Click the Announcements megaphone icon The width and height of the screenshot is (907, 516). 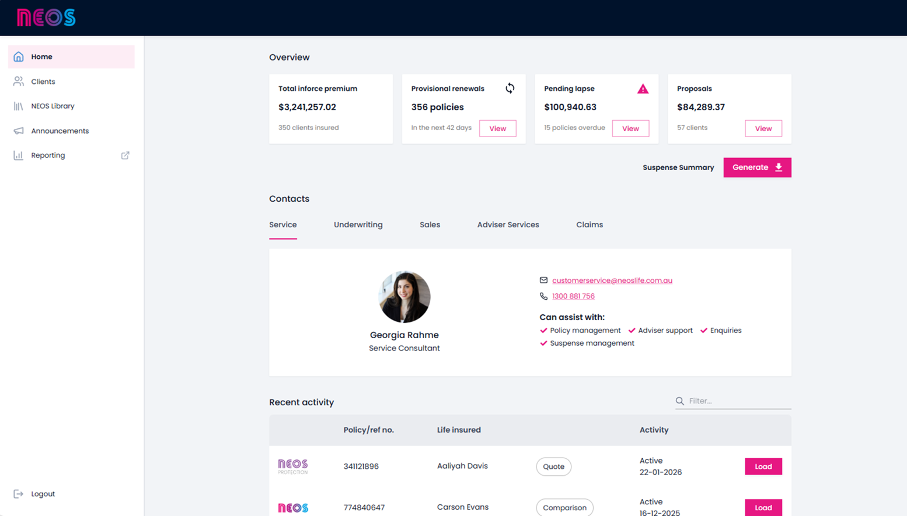pos(19,131)
